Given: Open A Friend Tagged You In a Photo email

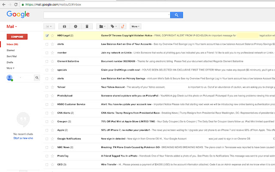Looking at the screenshot, I should (119, 156).
